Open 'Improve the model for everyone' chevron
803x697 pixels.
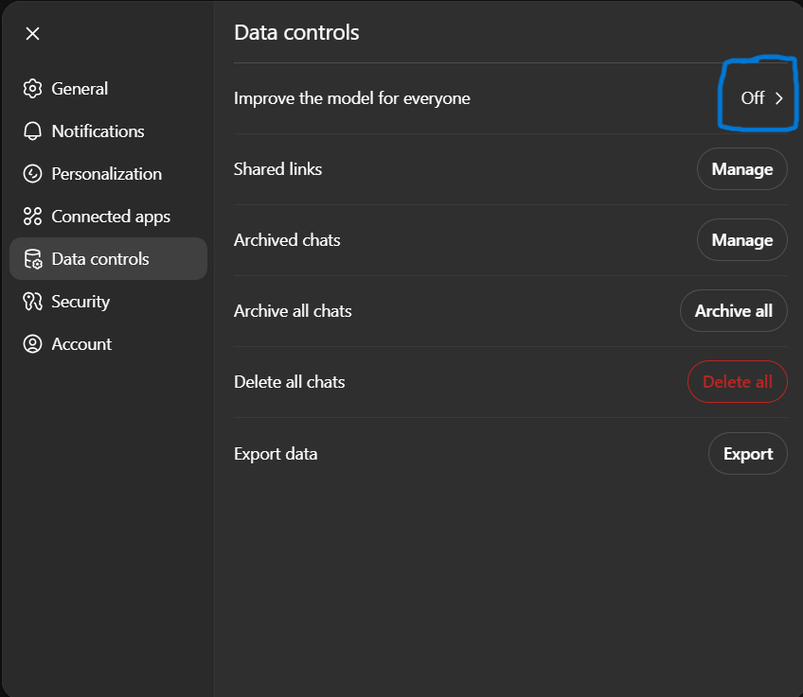(x=778, y=97)
